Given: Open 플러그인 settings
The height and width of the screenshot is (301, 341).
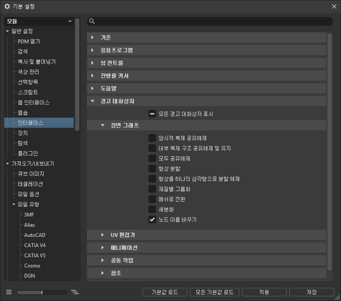Looking at the screenshot, I should (x=28, y=153).
